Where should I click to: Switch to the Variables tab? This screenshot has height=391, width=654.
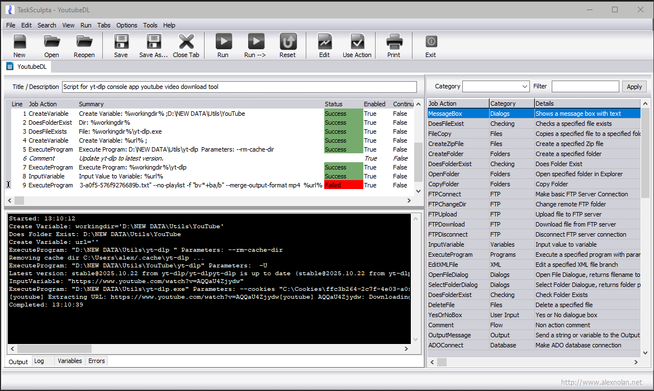click(x=70, y=361)
